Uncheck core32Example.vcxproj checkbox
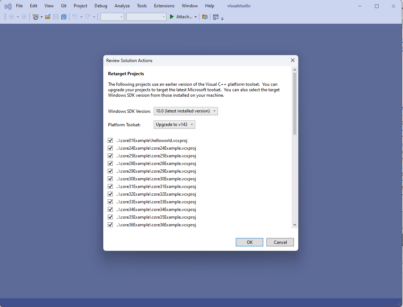This screenshot has width=403, height=307. point(110,194)
